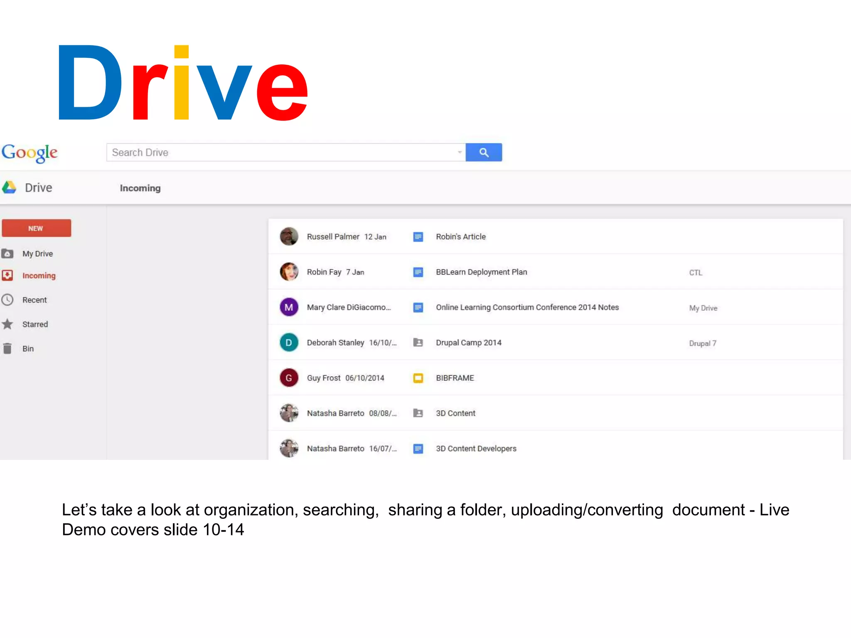Open BBLearn Deployment Plan

(x=481, y=272)
